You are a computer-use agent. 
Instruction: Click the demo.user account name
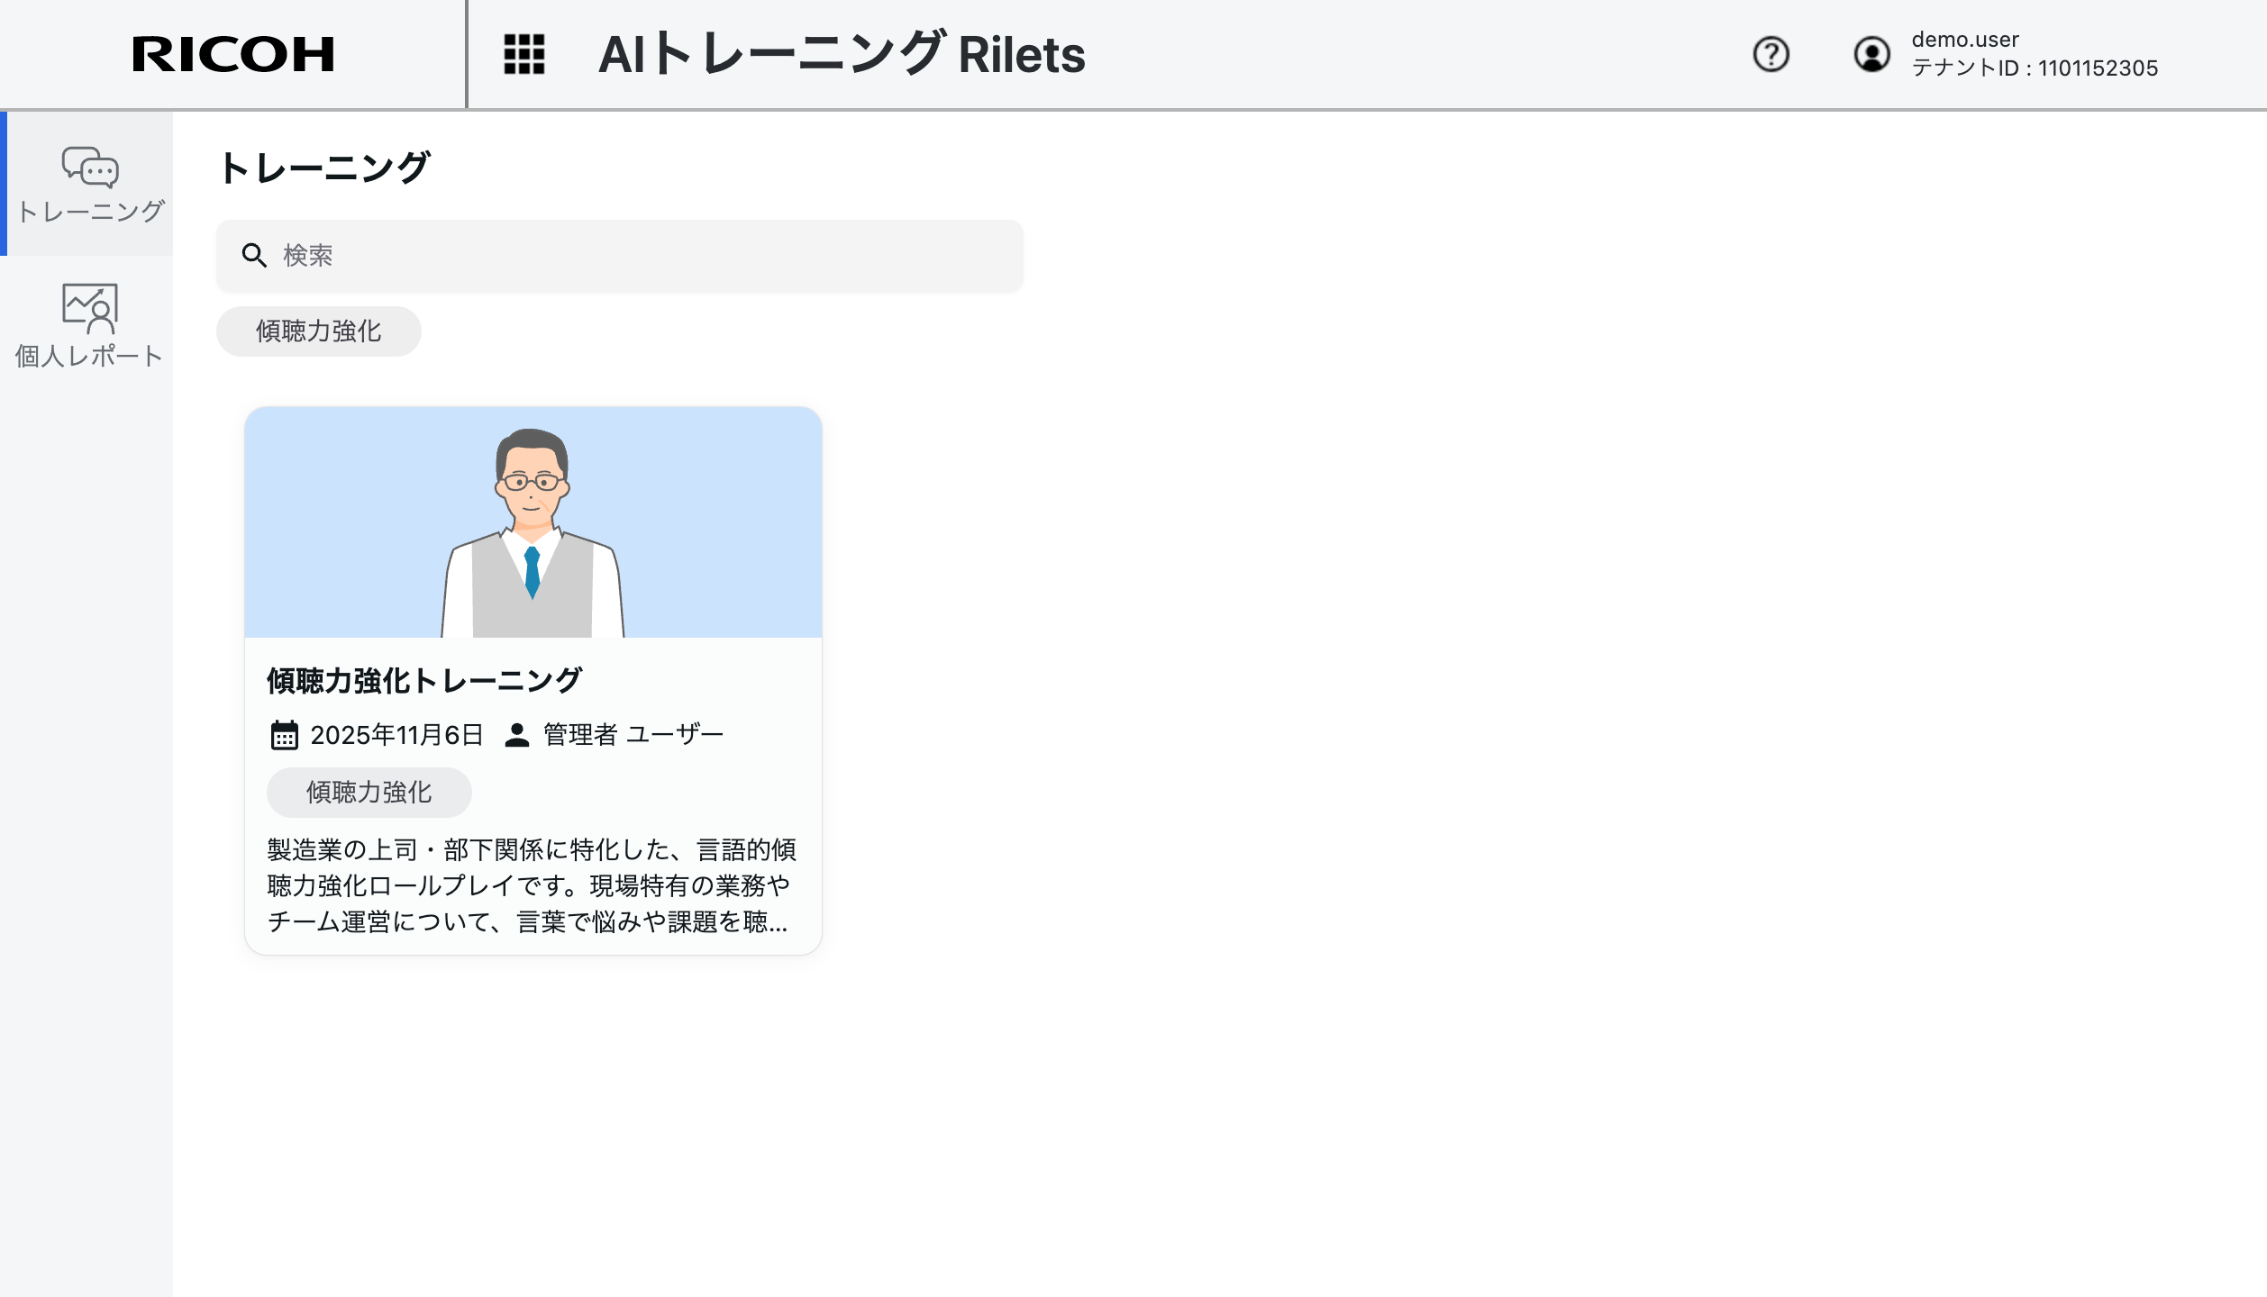(x=1965, y=40)
